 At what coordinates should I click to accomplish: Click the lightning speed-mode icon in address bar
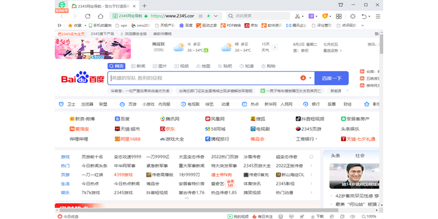[208, 16]
